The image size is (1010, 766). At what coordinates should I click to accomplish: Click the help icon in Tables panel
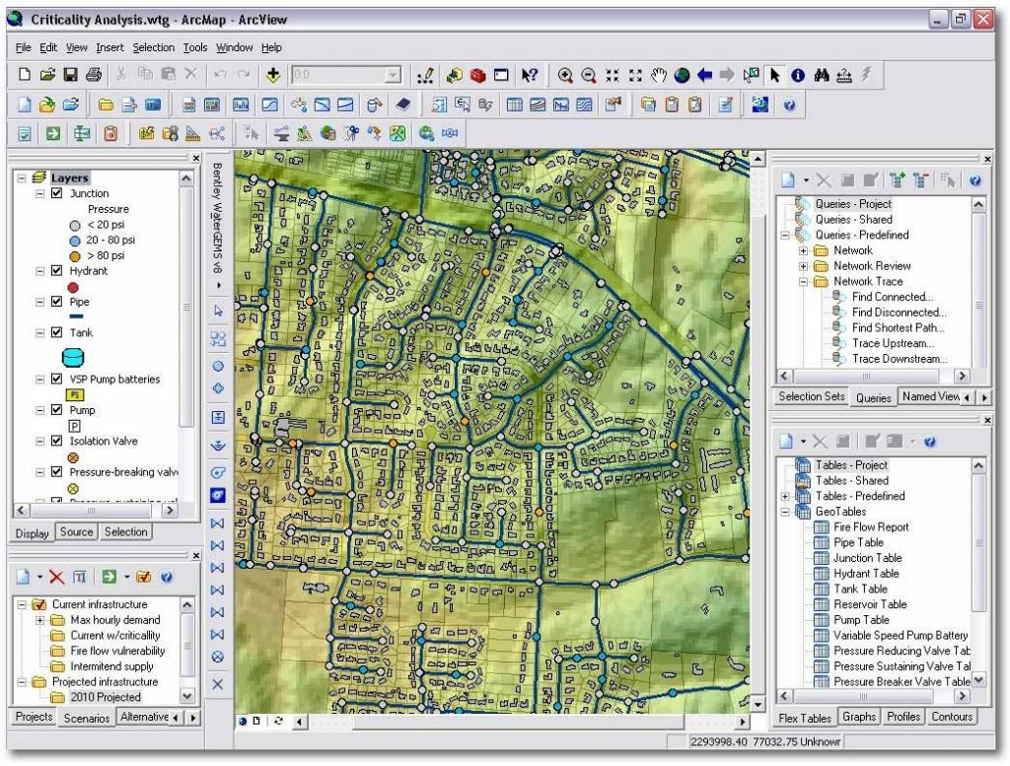(929, 442)
